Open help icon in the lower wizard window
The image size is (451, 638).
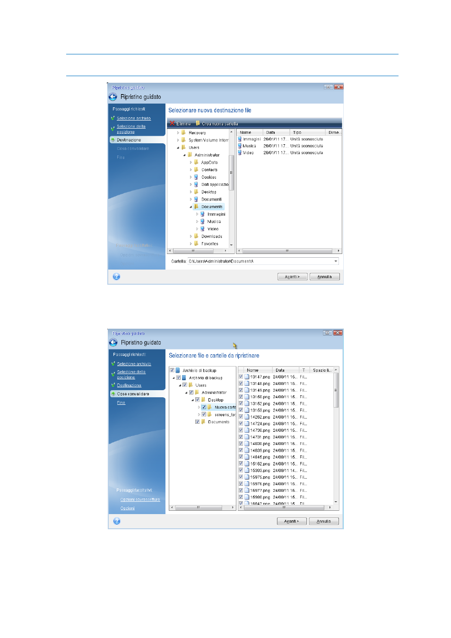117,521
